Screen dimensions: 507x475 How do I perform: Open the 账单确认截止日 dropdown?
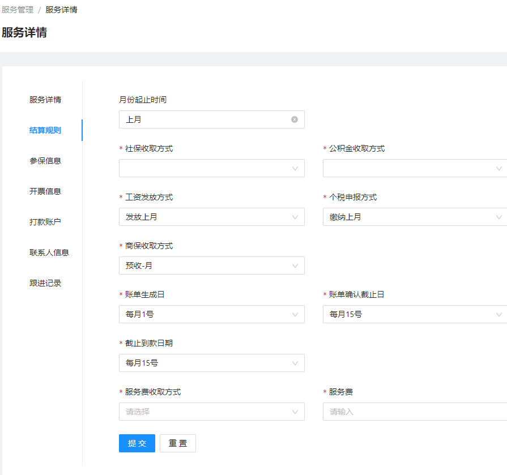point(415,314)
